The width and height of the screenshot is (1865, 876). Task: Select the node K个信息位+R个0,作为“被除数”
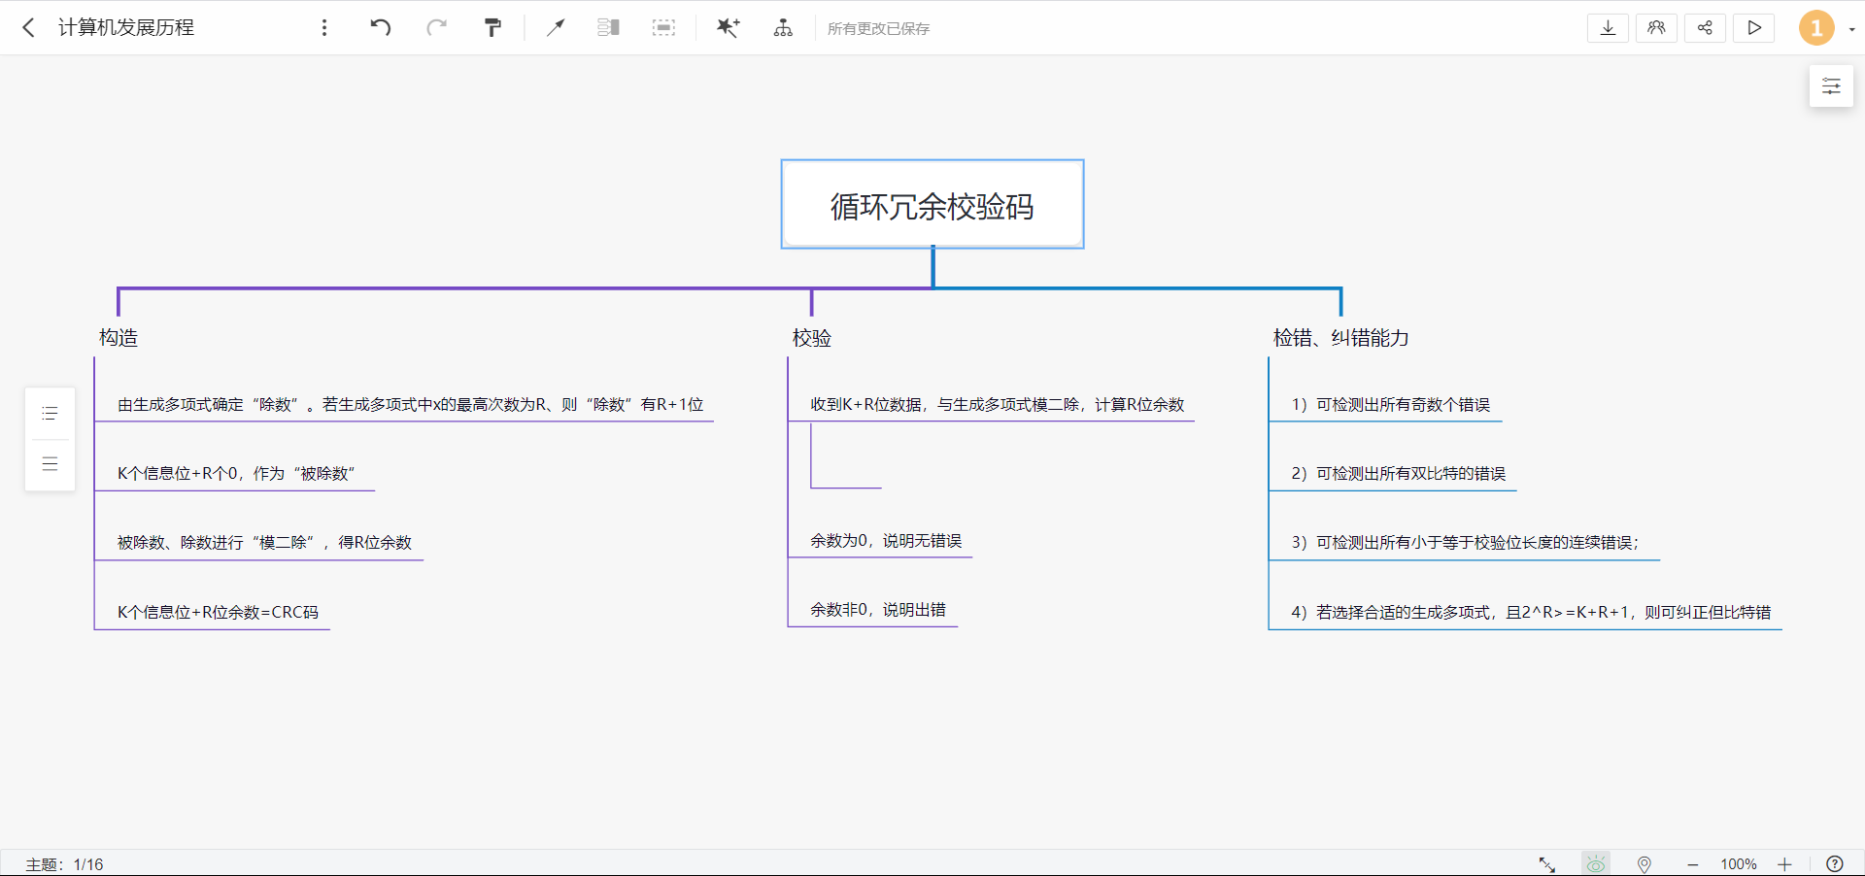click(x=236, y=474)
